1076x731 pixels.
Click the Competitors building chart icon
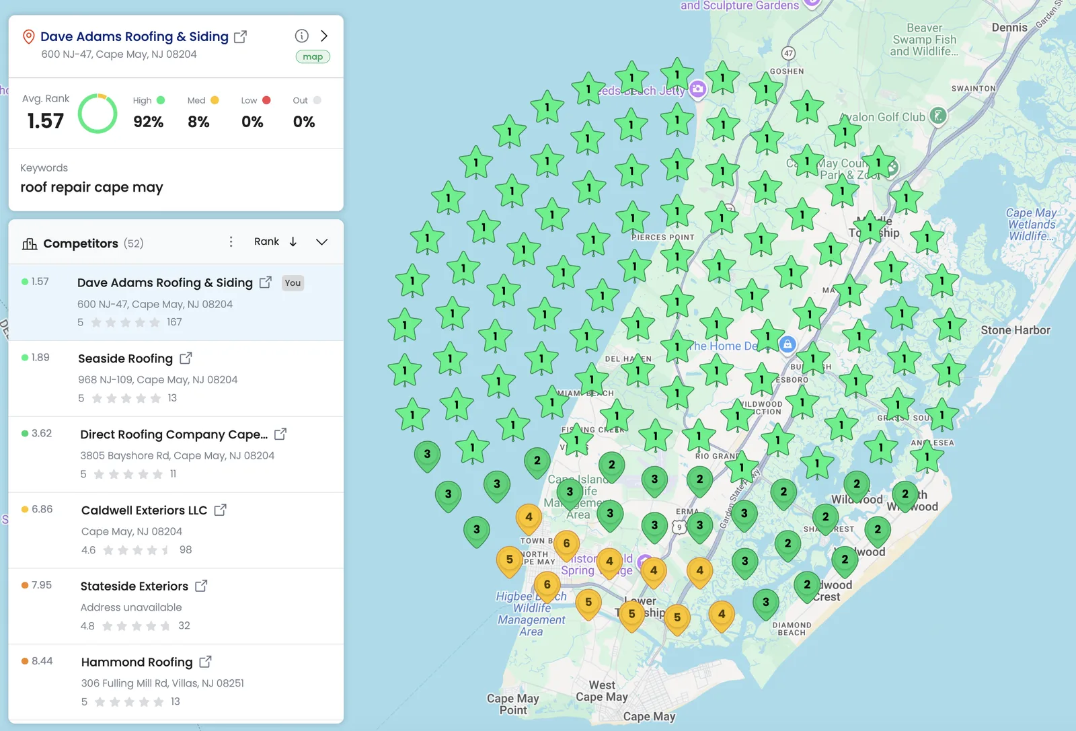tap(30, 243)
